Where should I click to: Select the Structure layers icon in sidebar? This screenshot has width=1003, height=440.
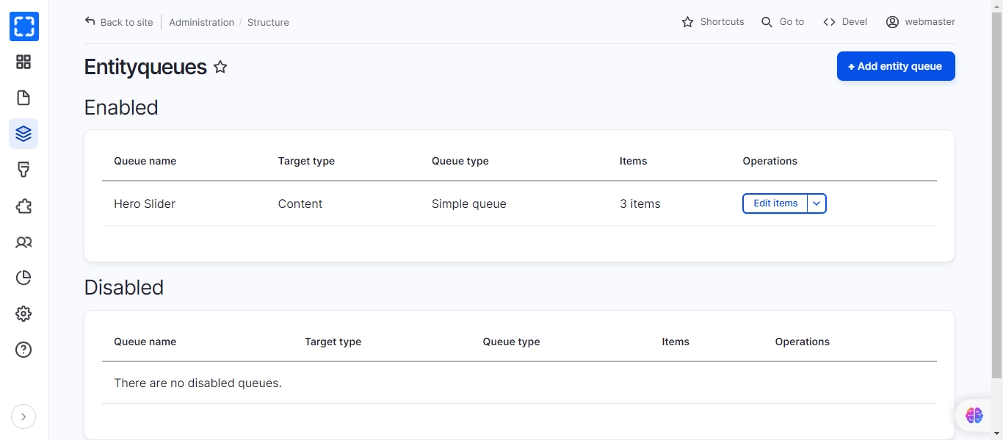pos(23,134)
